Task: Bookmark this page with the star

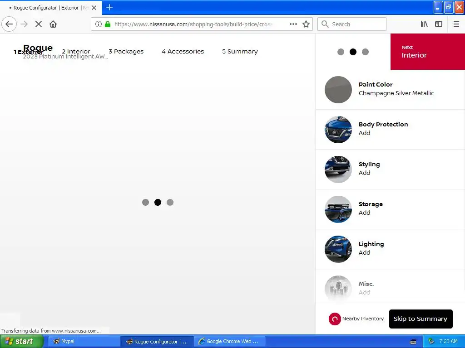Action: (x=306, y=24)
